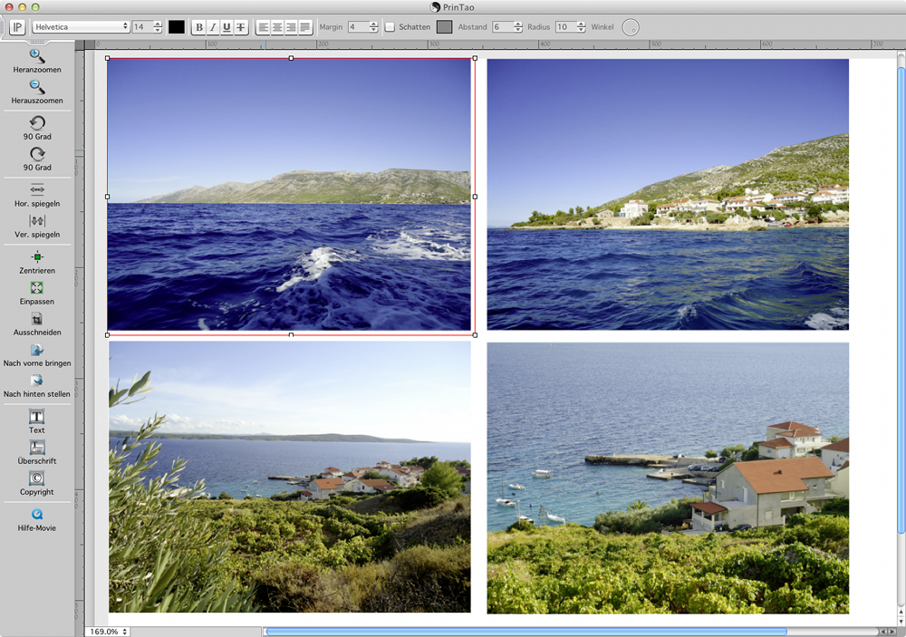Select the bottom-right harbor houses photo
Viewport: 906px width, 637px height.
[668, 478]
